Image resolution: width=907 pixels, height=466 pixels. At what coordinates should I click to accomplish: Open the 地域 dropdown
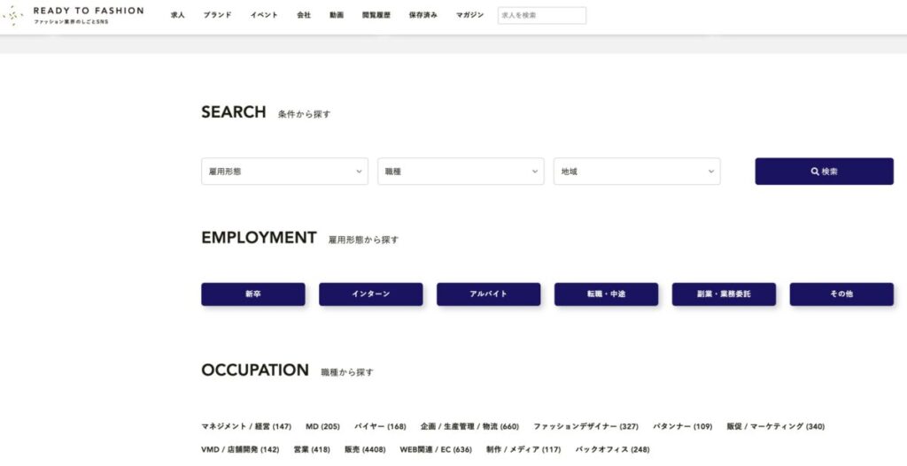(x=637, y=172)
